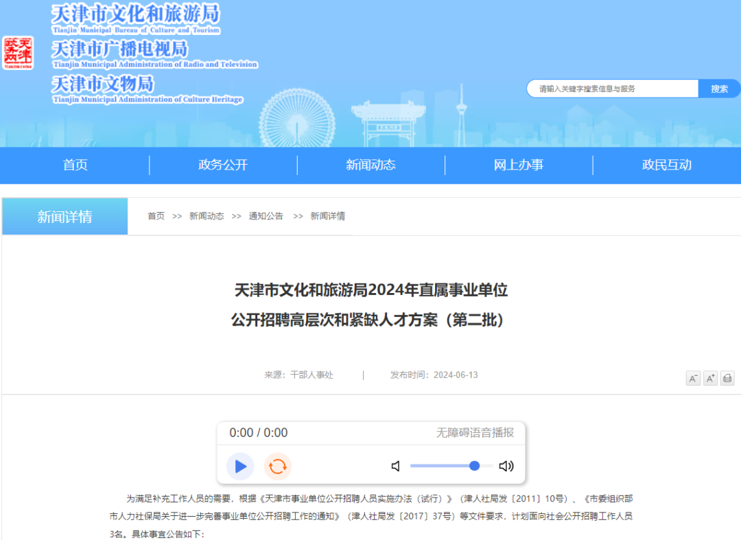Open the 政民互动 navigation menu
This screenshot has width=741, height=540.
667,165
